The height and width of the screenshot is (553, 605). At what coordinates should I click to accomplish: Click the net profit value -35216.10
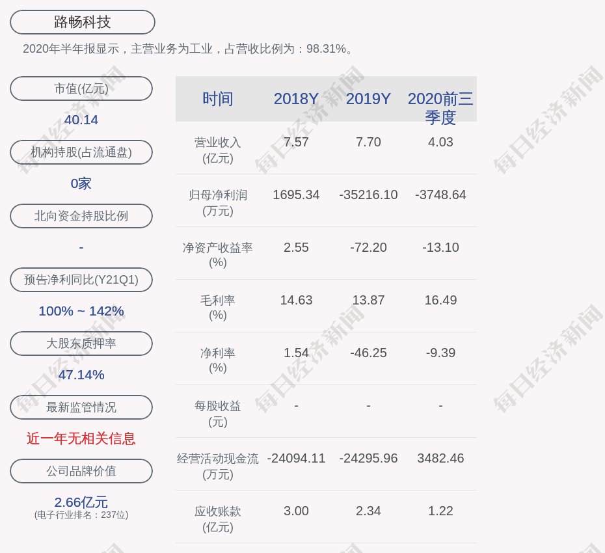click(368, 195)
